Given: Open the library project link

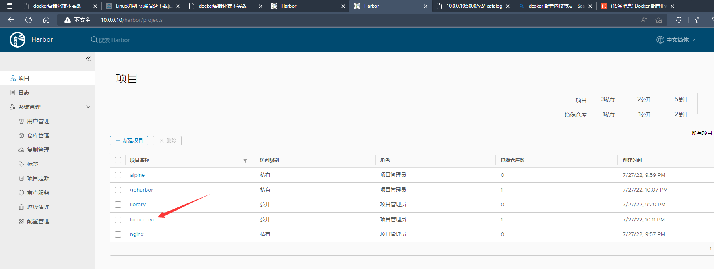Looking at the screenshot, I should pyautogui.click(x=138, y=205).
